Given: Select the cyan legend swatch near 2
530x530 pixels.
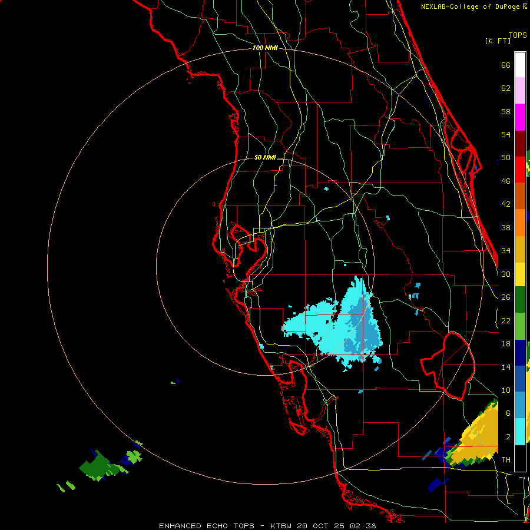Looking at the screenshot, I should [520, 431].
